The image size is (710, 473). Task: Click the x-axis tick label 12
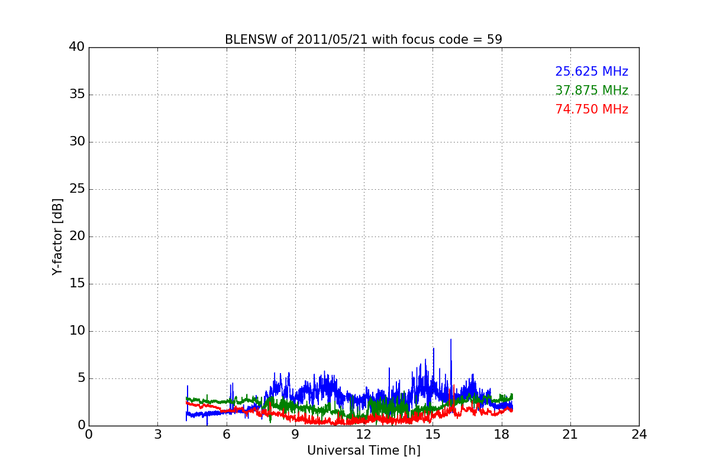[364, 435]
